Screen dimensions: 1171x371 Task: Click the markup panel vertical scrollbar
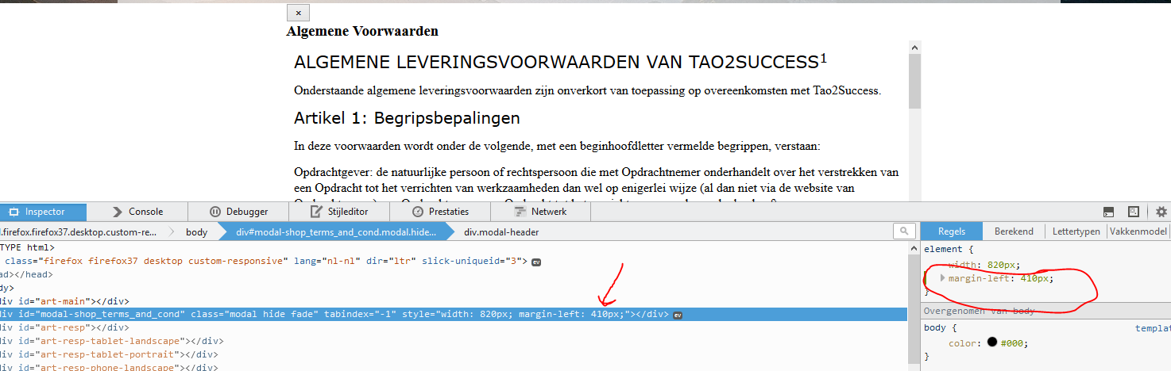[913, 307]
